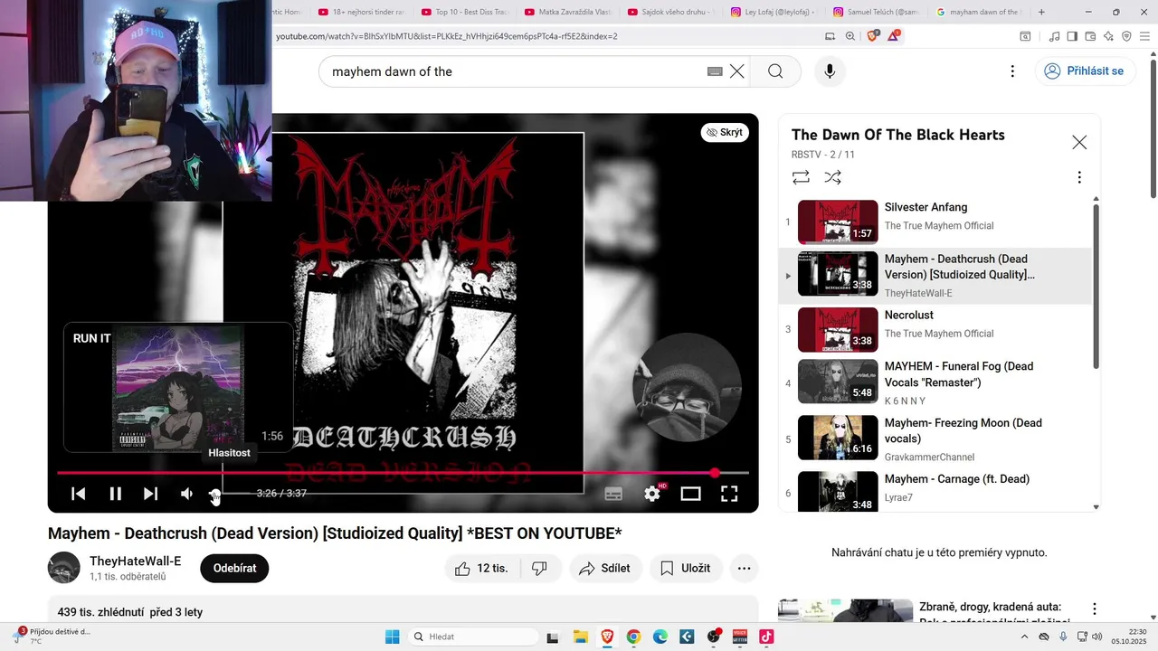Click the circular channel watermark on video
1158x651 pixels.
click(x=688, y=387)
